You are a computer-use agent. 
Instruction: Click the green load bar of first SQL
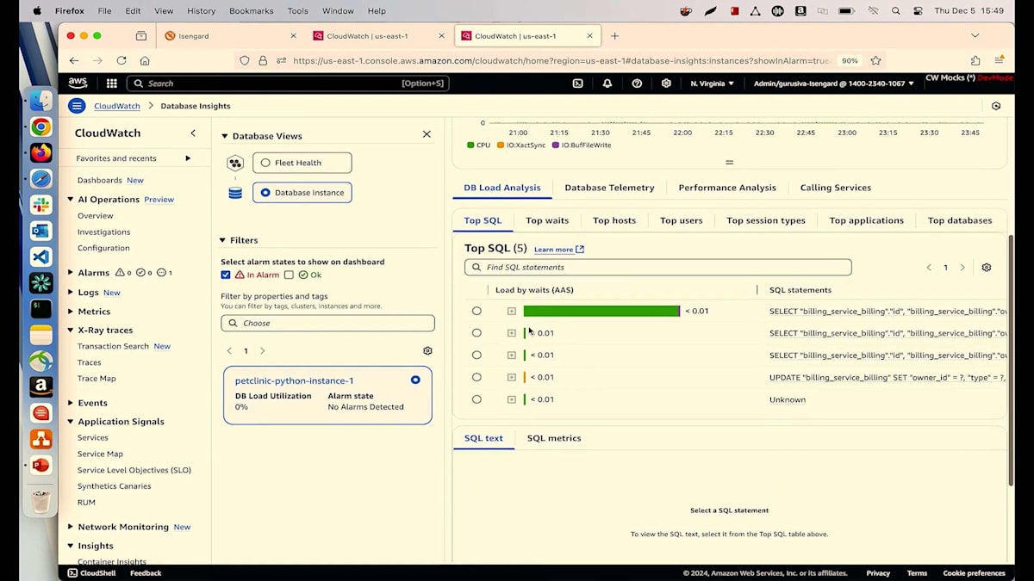601,311
